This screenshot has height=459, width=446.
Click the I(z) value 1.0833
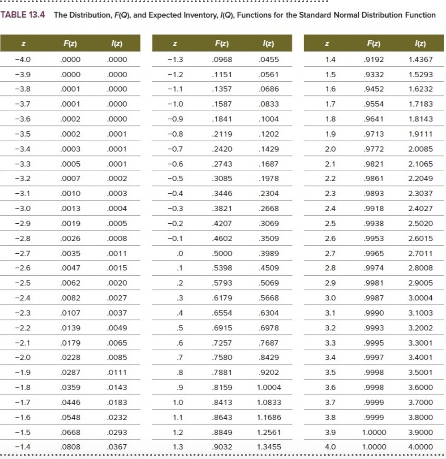click(x=269, y=403)
